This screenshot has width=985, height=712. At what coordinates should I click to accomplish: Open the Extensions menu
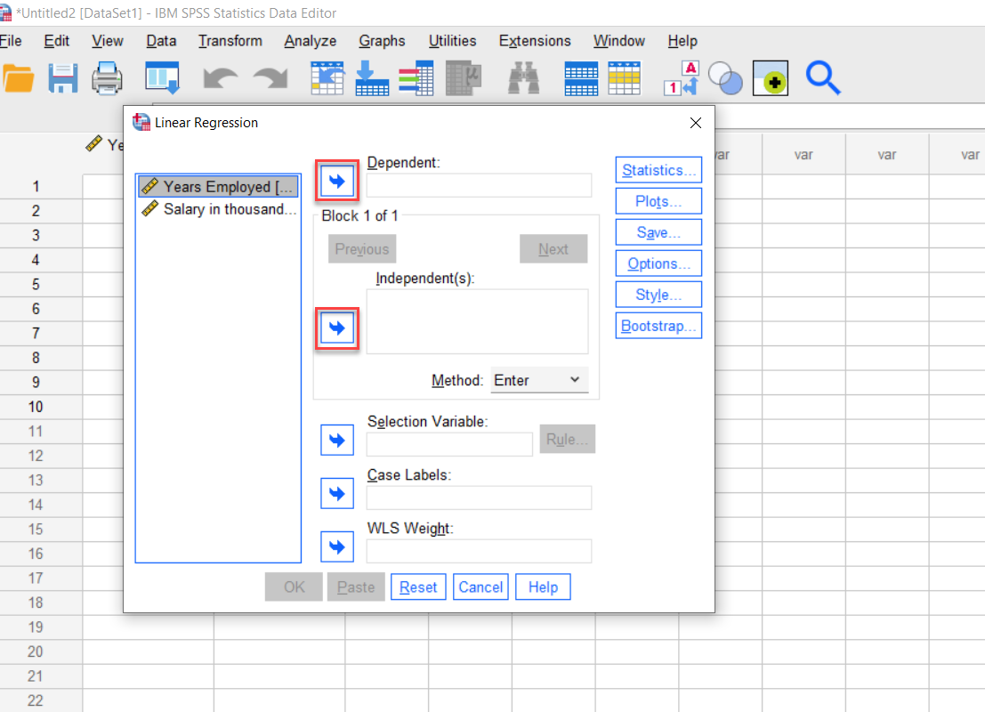click(535, 41)
